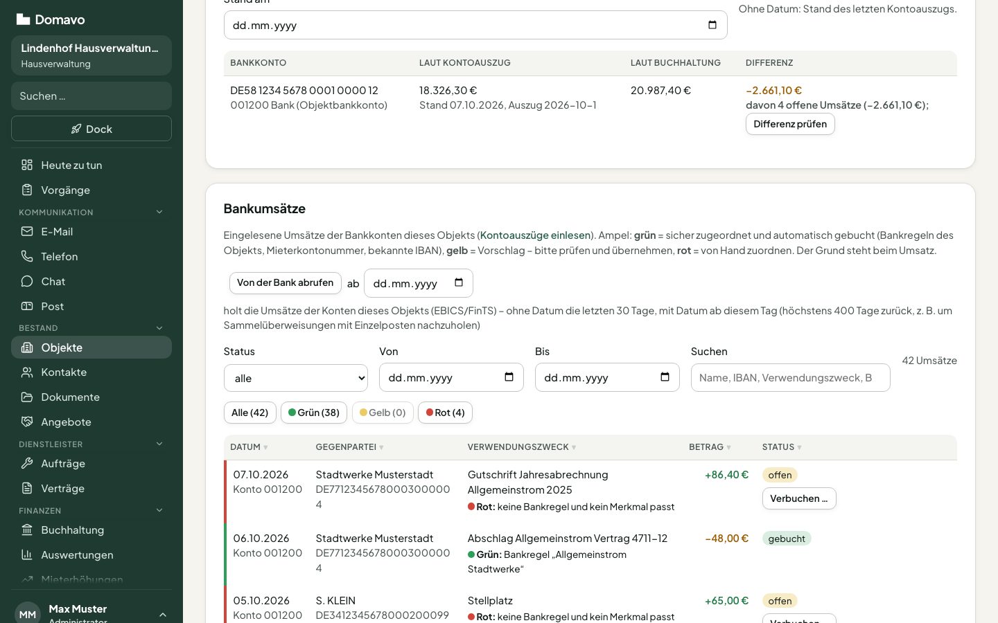
Task: Collapse the Bestand section
Action: 159,328
